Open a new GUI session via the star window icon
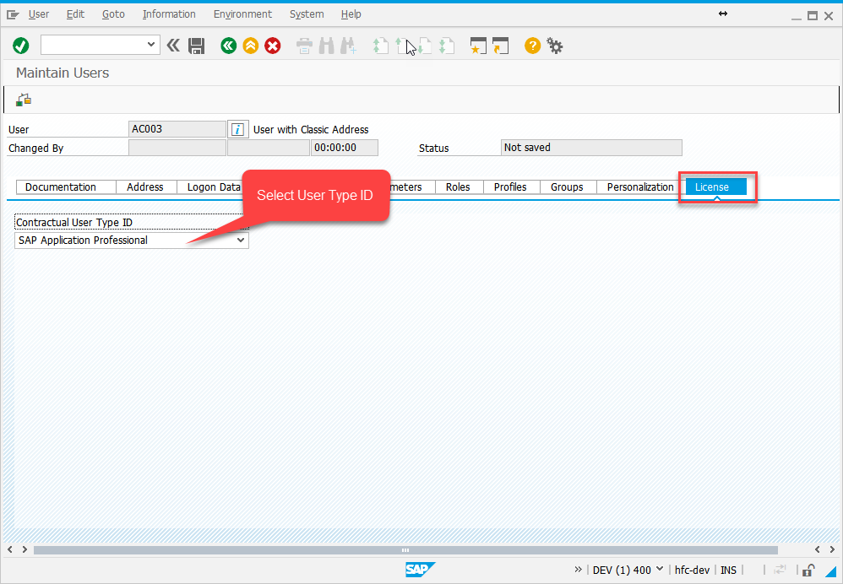The height and width of the screenshot is (584, 843). coord(478,46)
